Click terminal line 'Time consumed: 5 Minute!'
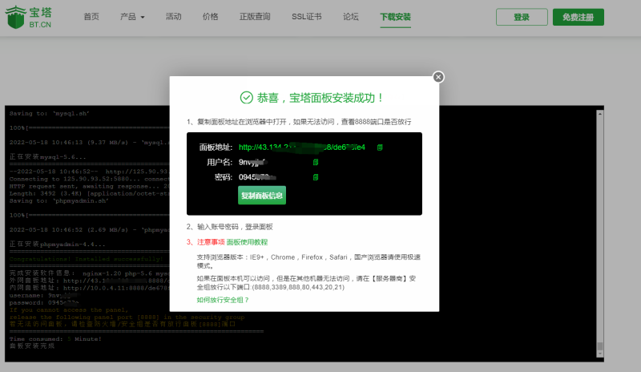 pos(55,339)
